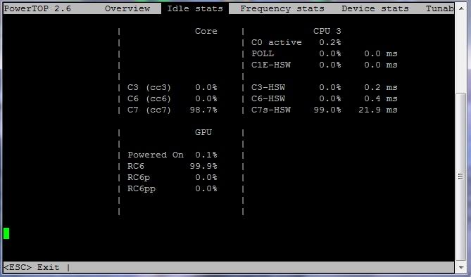
Task: Click the C3 (cc3) 0.0% value
Action: coord(206,87)
